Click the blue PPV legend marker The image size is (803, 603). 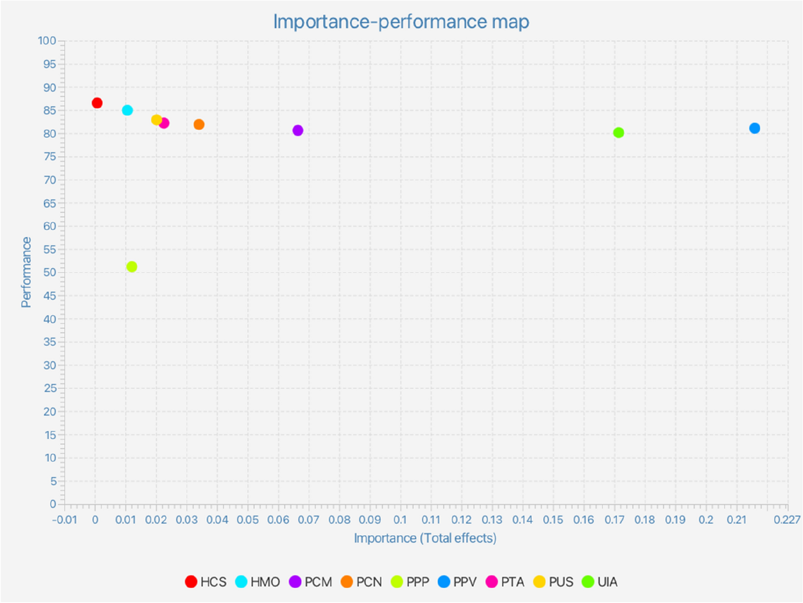tap(444, 582)
